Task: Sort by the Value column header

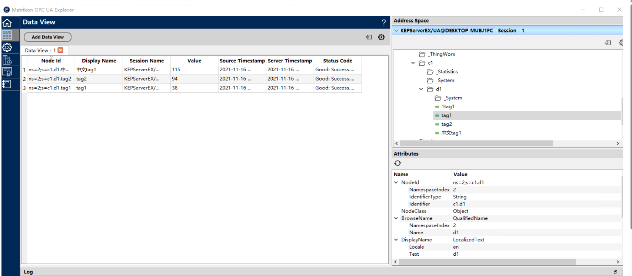Action: click(x=194, y=61)
